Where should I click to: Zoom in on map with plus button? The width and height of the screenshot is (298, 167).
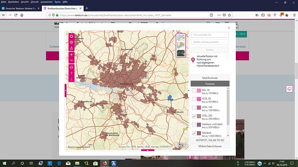point(71,55)
